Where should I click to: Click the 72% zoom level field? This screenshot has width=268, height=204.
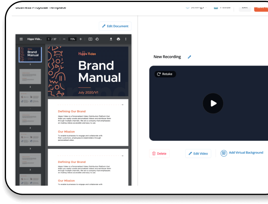coord(72,39)
